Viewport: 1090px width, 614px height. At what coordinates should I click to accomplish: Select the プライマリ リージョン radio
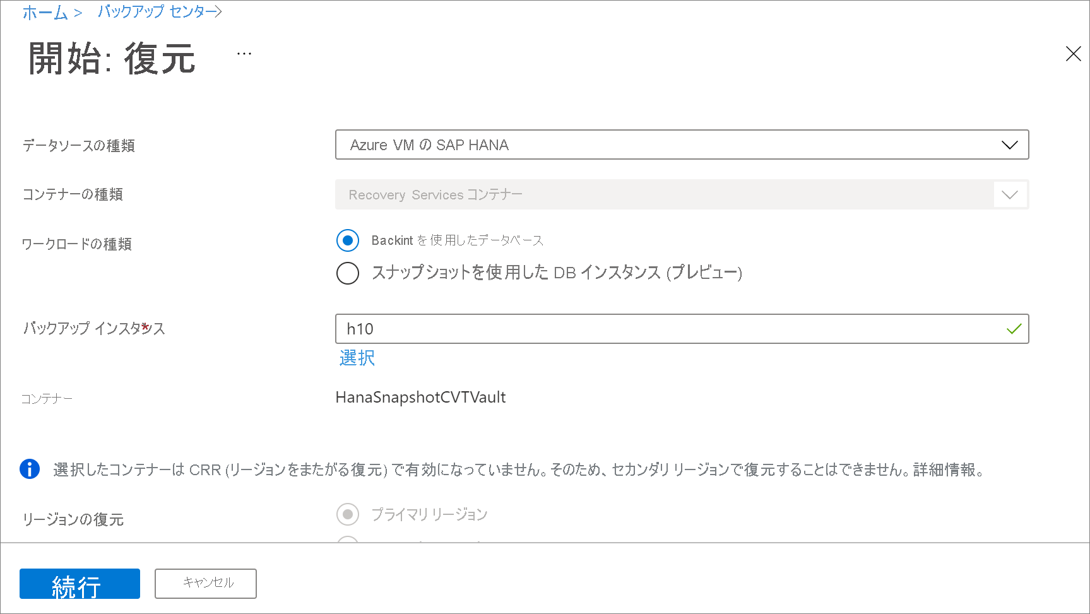[x=348, y=514]
